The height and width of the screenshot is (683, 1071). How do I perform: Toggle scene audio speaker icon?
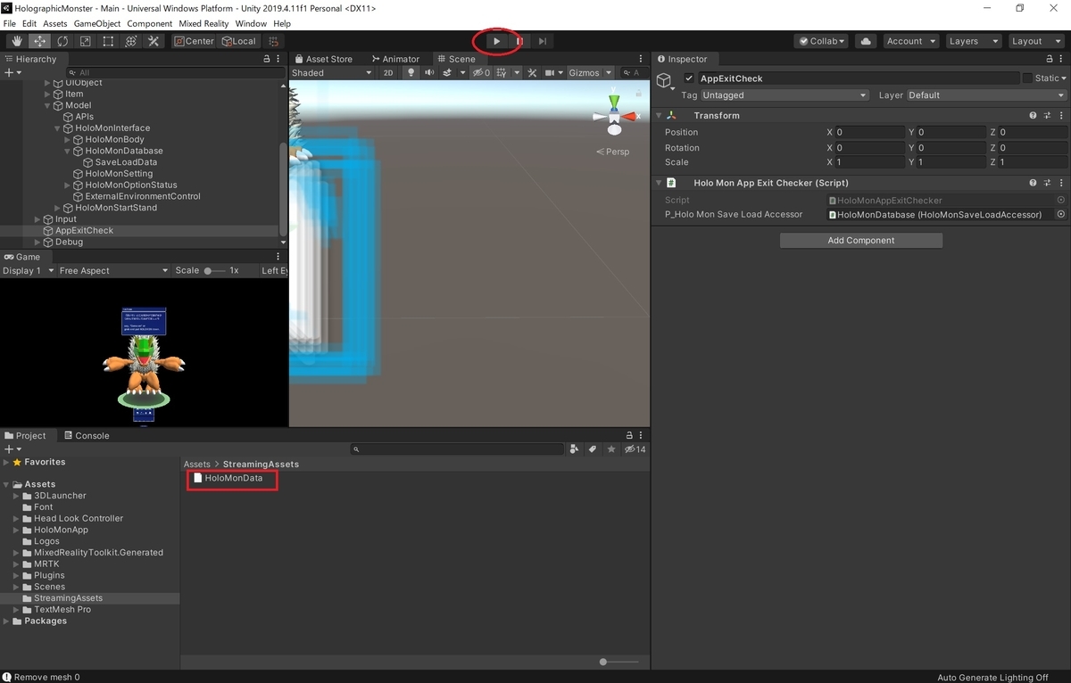(x=429, y=73)
